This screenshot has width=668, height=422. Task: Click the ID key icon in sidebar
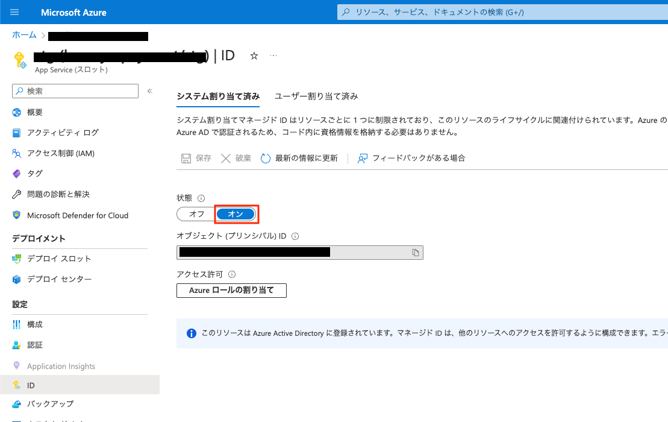pyautogui.click(x=17, y=385)
